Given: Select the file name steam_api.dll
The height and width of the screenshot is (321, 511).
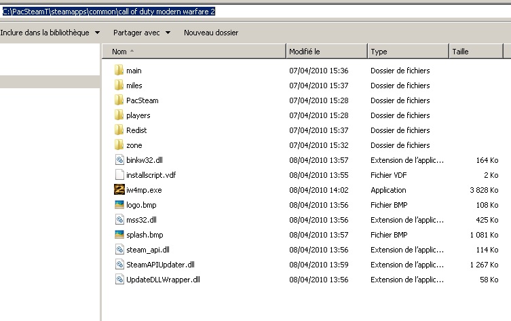Looking at the screenshot, I should [148, 250].
